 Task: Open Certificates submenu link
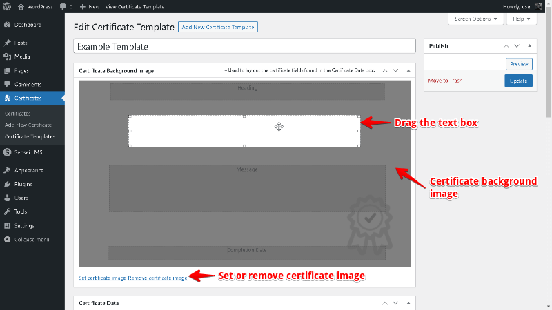click(18, 114)
